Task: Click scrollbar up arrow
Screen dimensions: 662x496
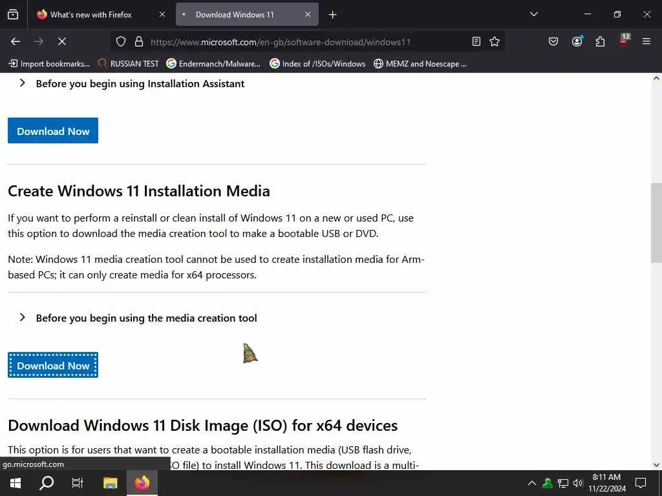Action: click(656, 78)
